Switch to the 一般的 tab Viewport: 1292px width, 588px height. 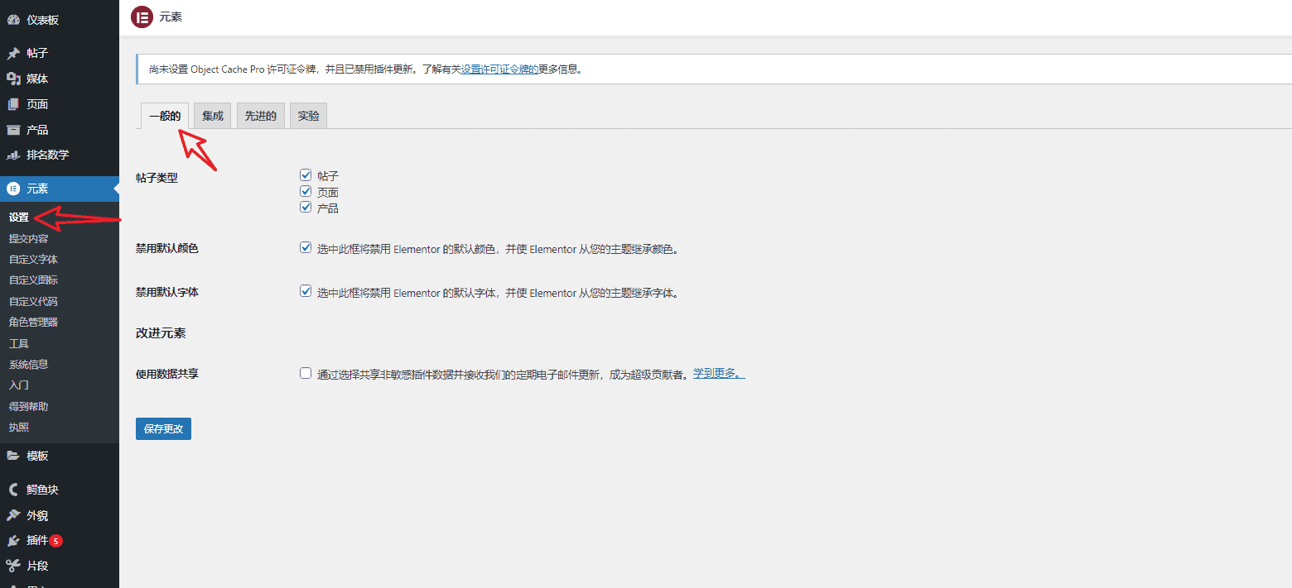coord(165,116)
